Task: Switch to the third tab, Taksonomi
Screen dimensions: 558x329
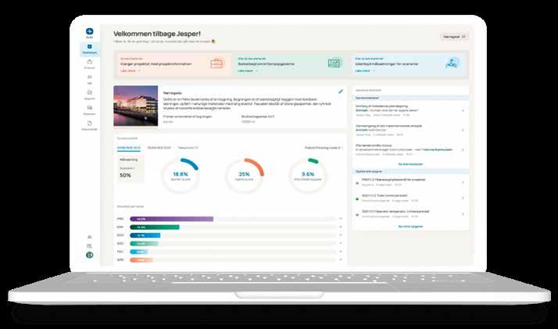Action: 188,148
